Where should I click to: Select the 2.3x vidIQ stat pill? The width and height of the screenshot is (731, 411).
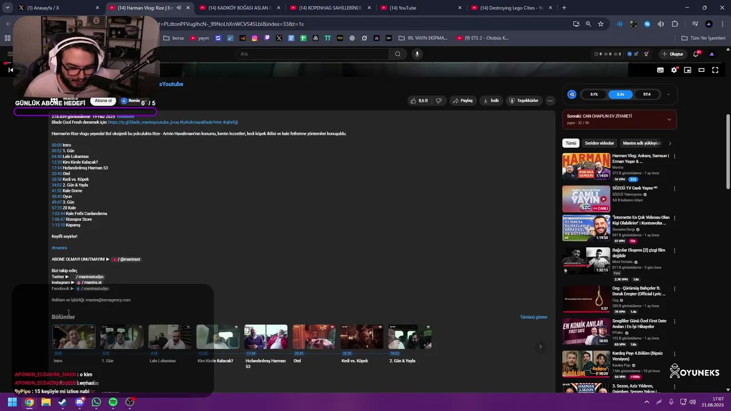(620, 94)
